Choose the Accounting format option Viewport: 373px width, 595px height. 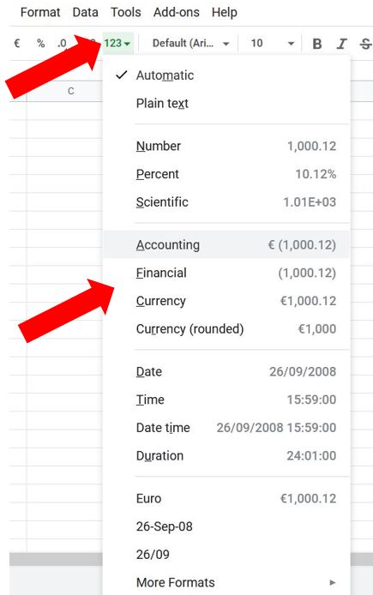[226, 244]
